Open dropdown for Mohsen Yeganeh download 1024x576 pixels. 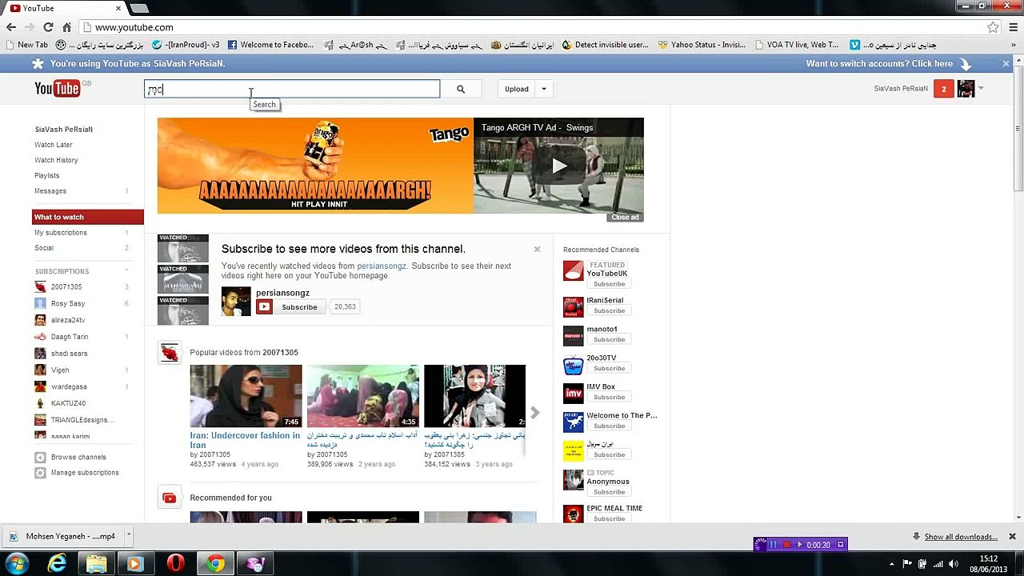pyautogui.click(x=128, y=536)
